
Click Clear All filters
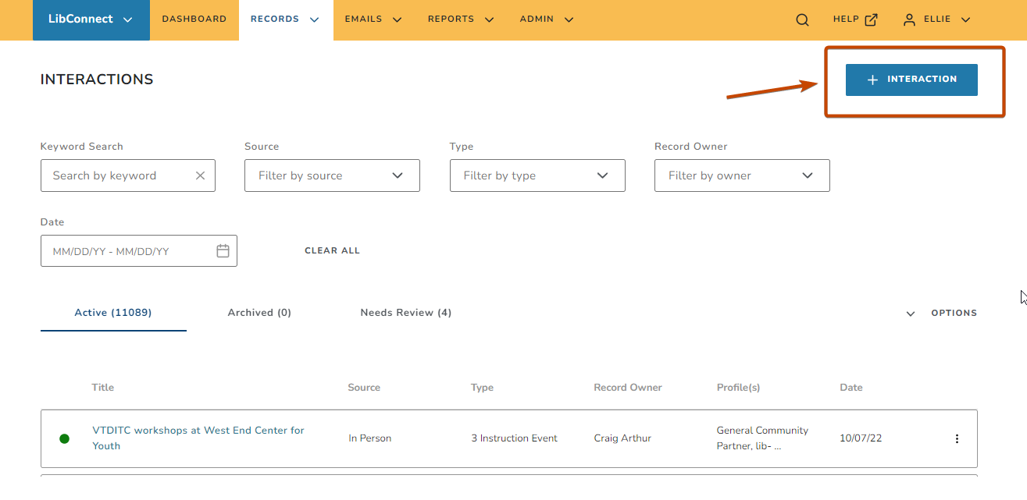pos(332,250)
